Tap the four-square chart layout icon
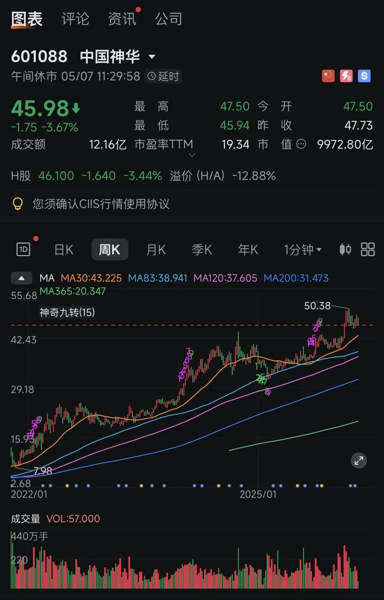Image resolution: width=384 pixels, height=600 pixels. 368,249
